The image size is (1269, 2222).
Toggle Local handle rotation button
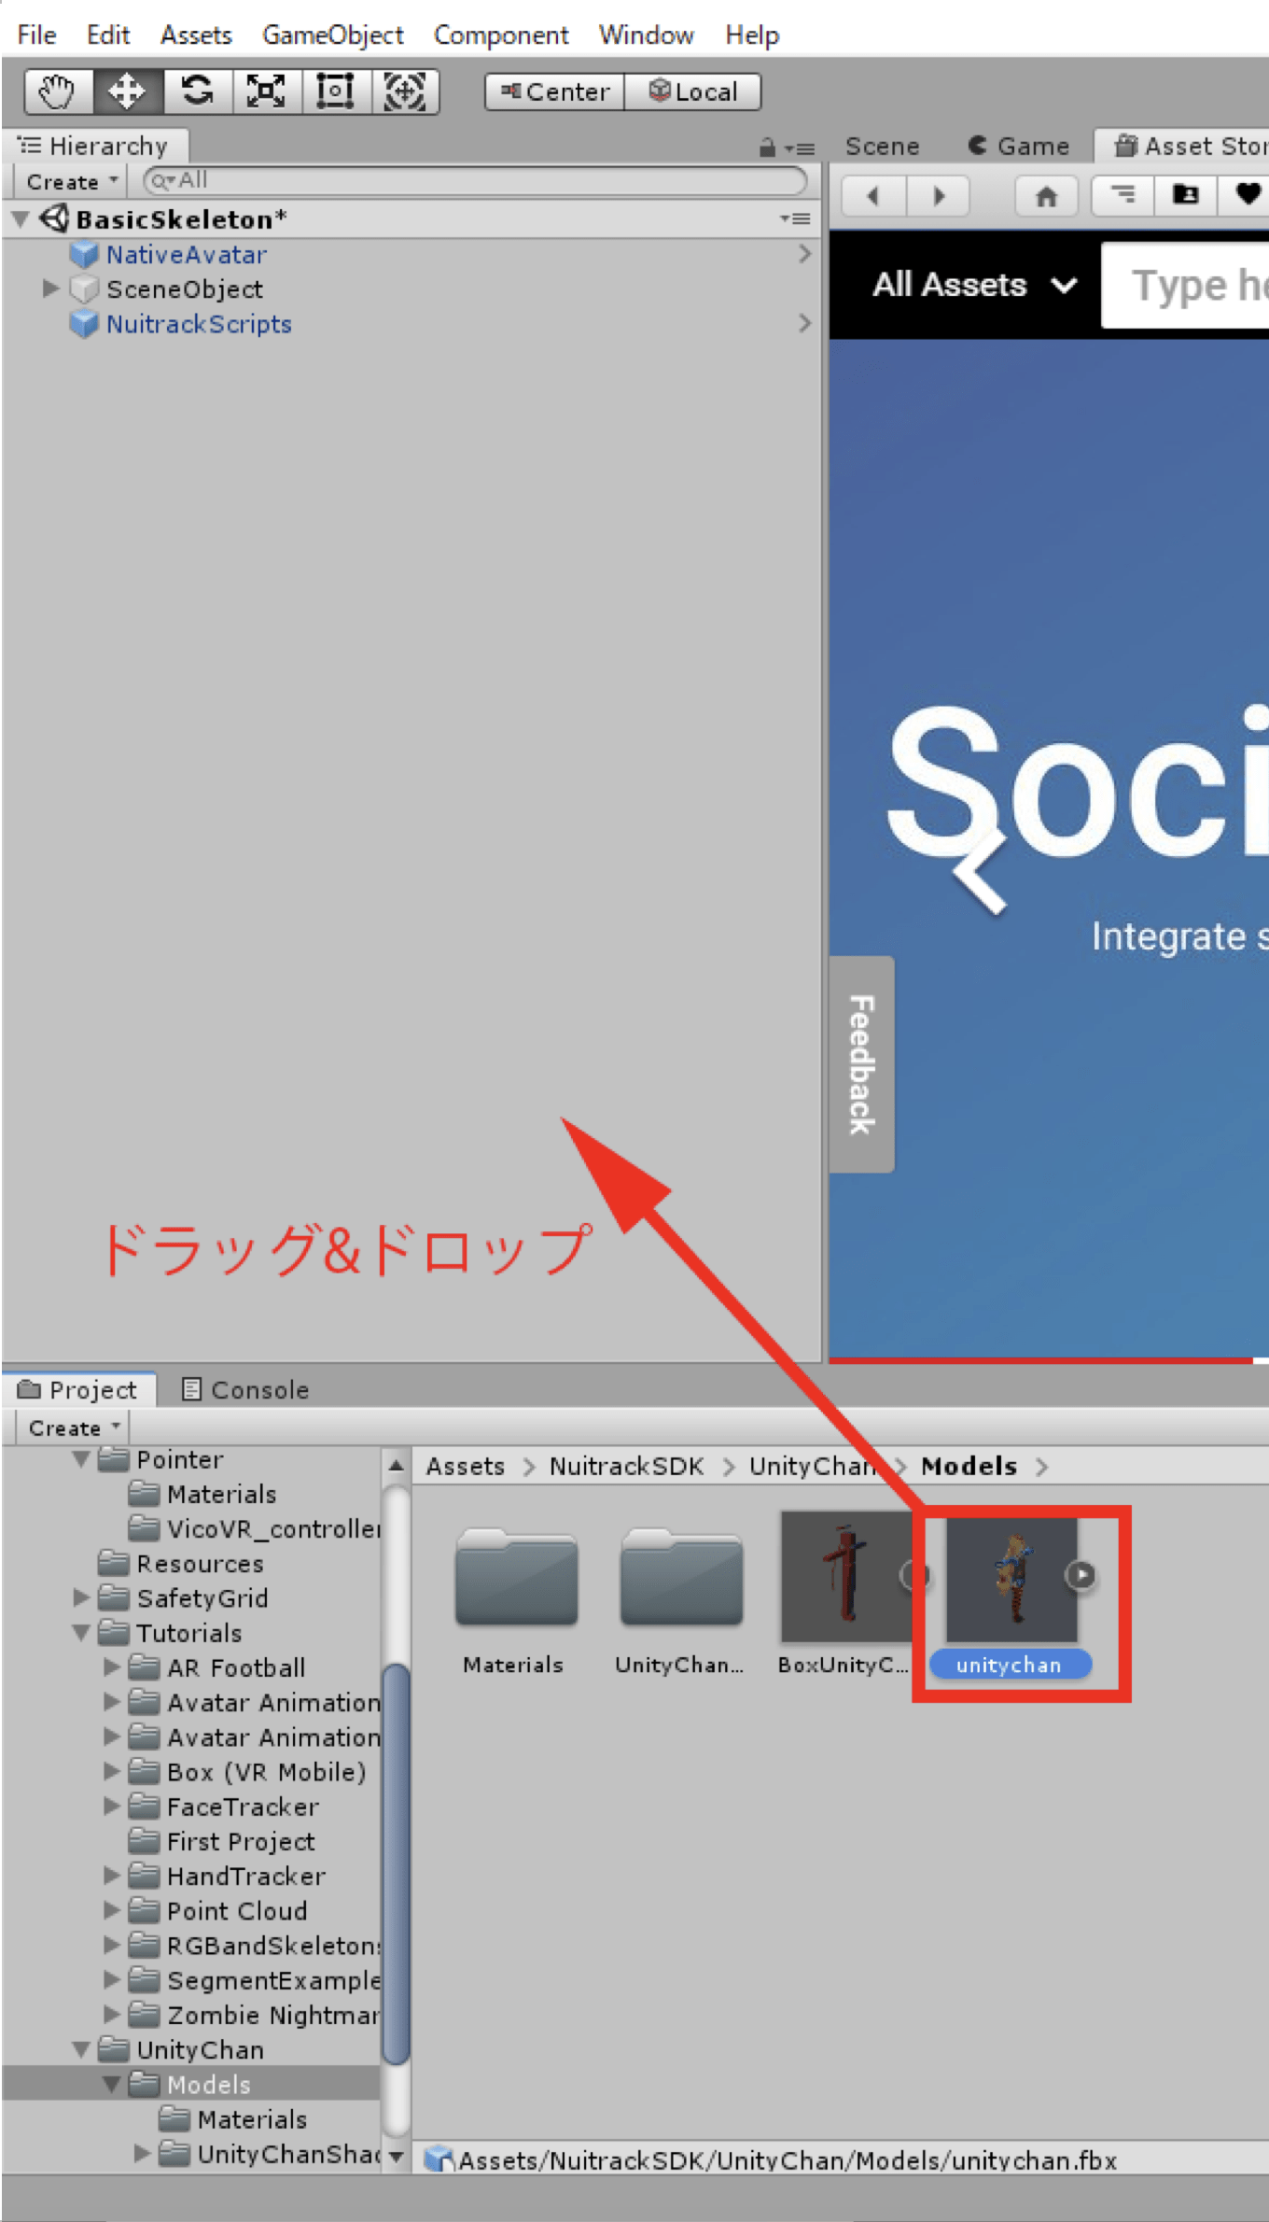point(692,91)
